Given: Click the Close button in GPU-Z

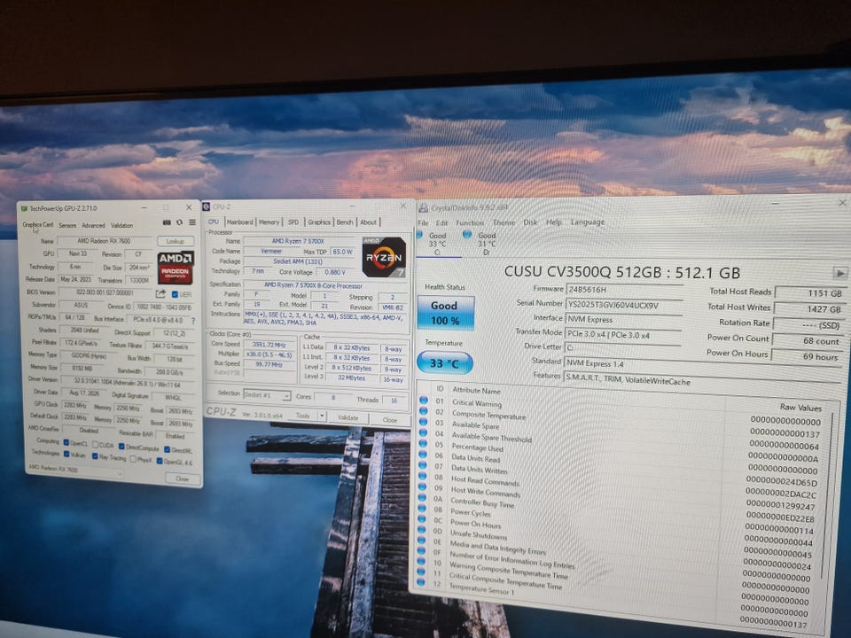Looking at the screenshot, I should 183,478.
